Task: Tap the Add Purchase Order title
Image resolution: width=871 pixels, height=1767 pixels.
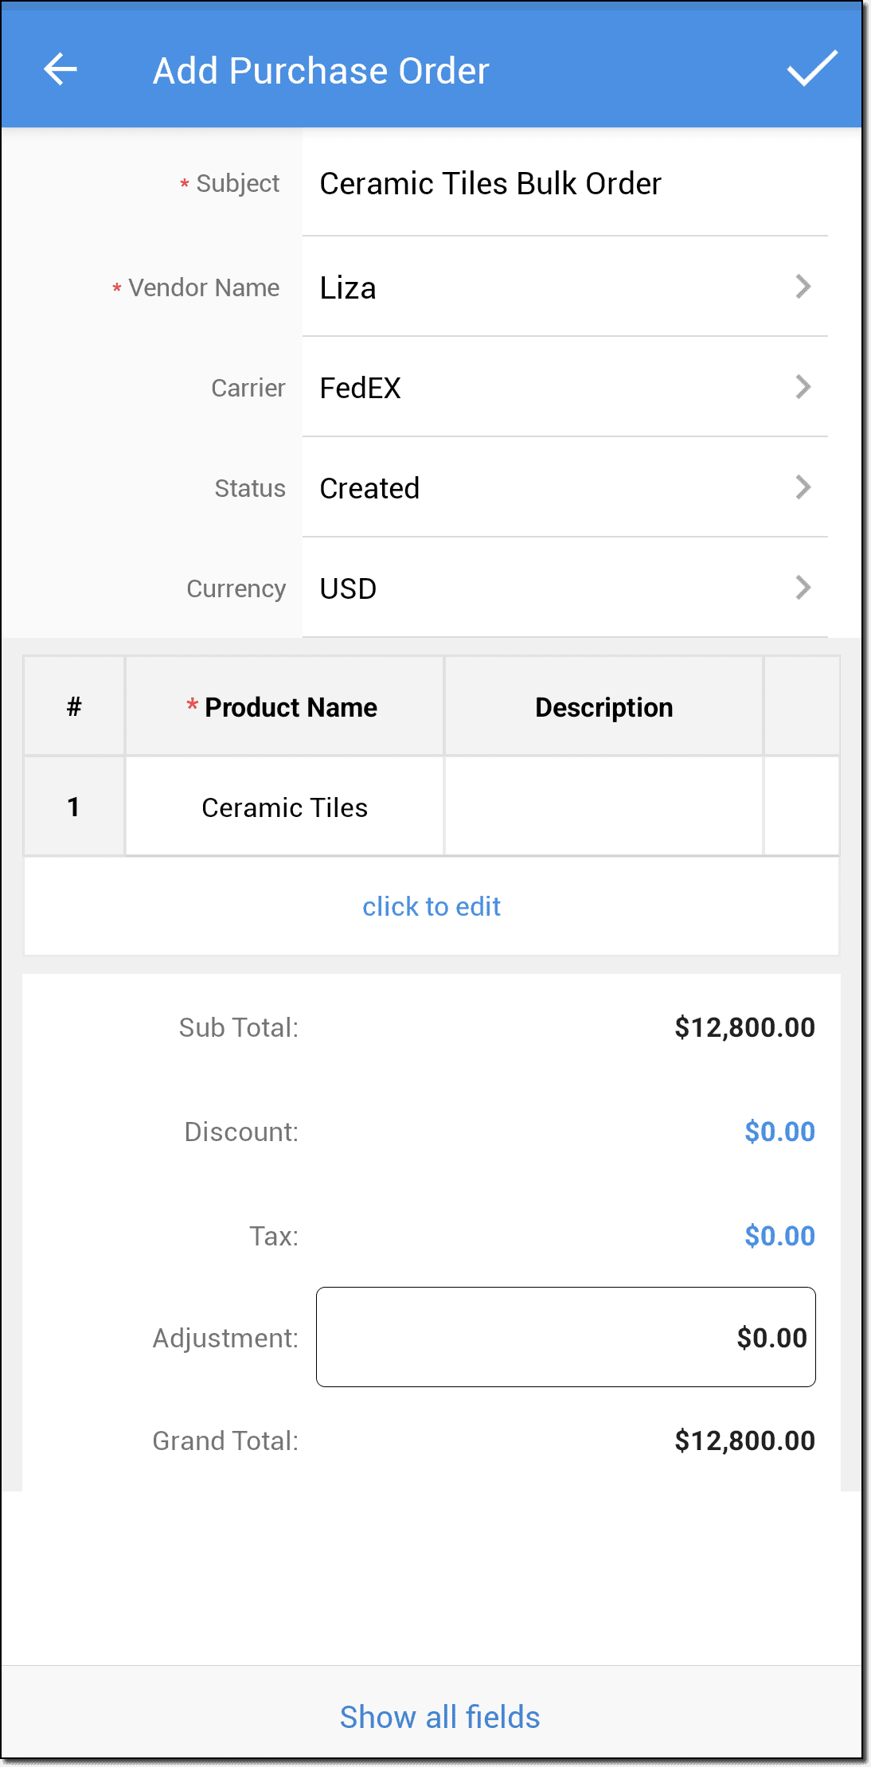Action: click(321, 71)
